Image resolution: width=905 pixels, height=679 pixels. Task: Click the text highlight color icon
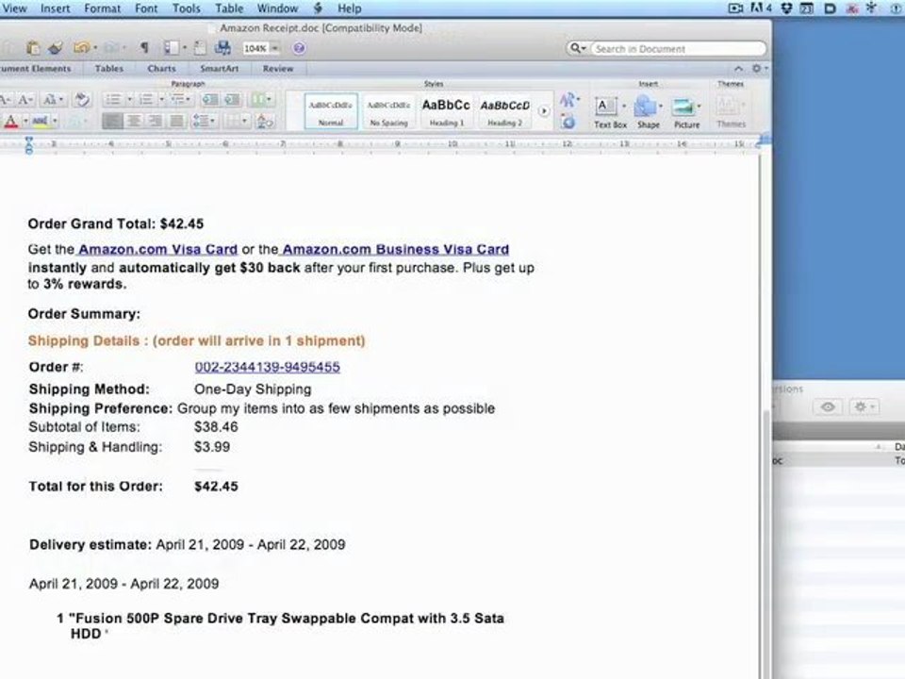click(41, 122)
